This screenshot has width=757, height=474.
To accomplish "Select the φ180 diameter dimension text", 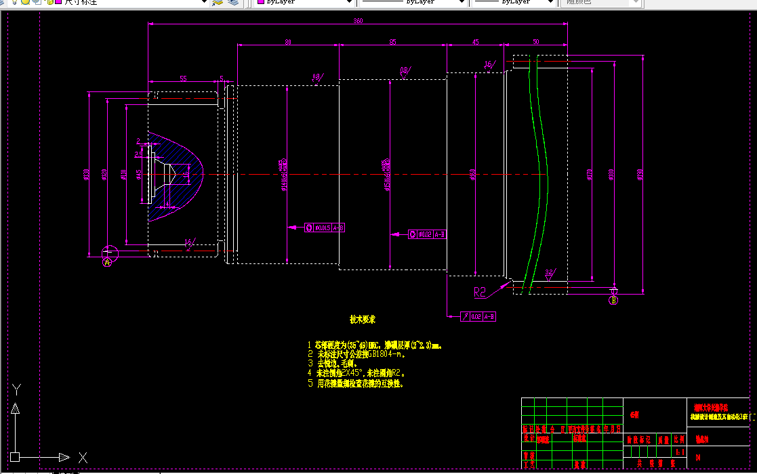I will coord(611,174).
